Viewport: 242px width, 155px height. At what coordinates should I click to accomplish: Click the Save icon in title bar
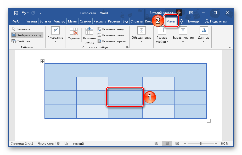[16, 13]
